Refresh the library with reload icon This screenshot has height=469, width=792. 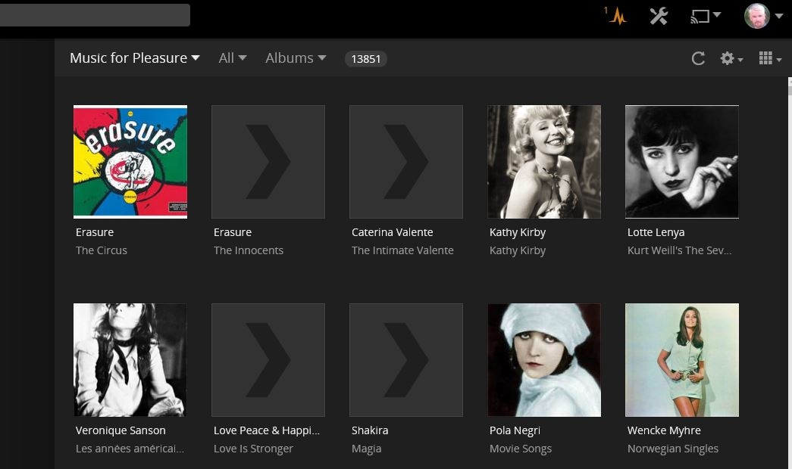click(698, 58)
